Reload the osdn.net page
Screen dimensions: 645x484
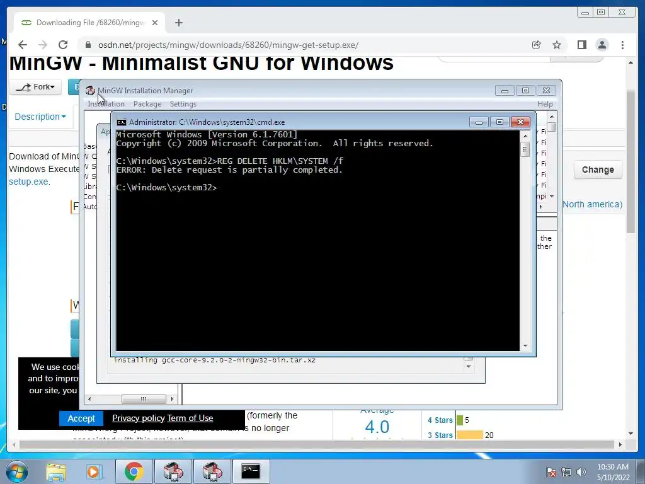(x=63, y=45)
